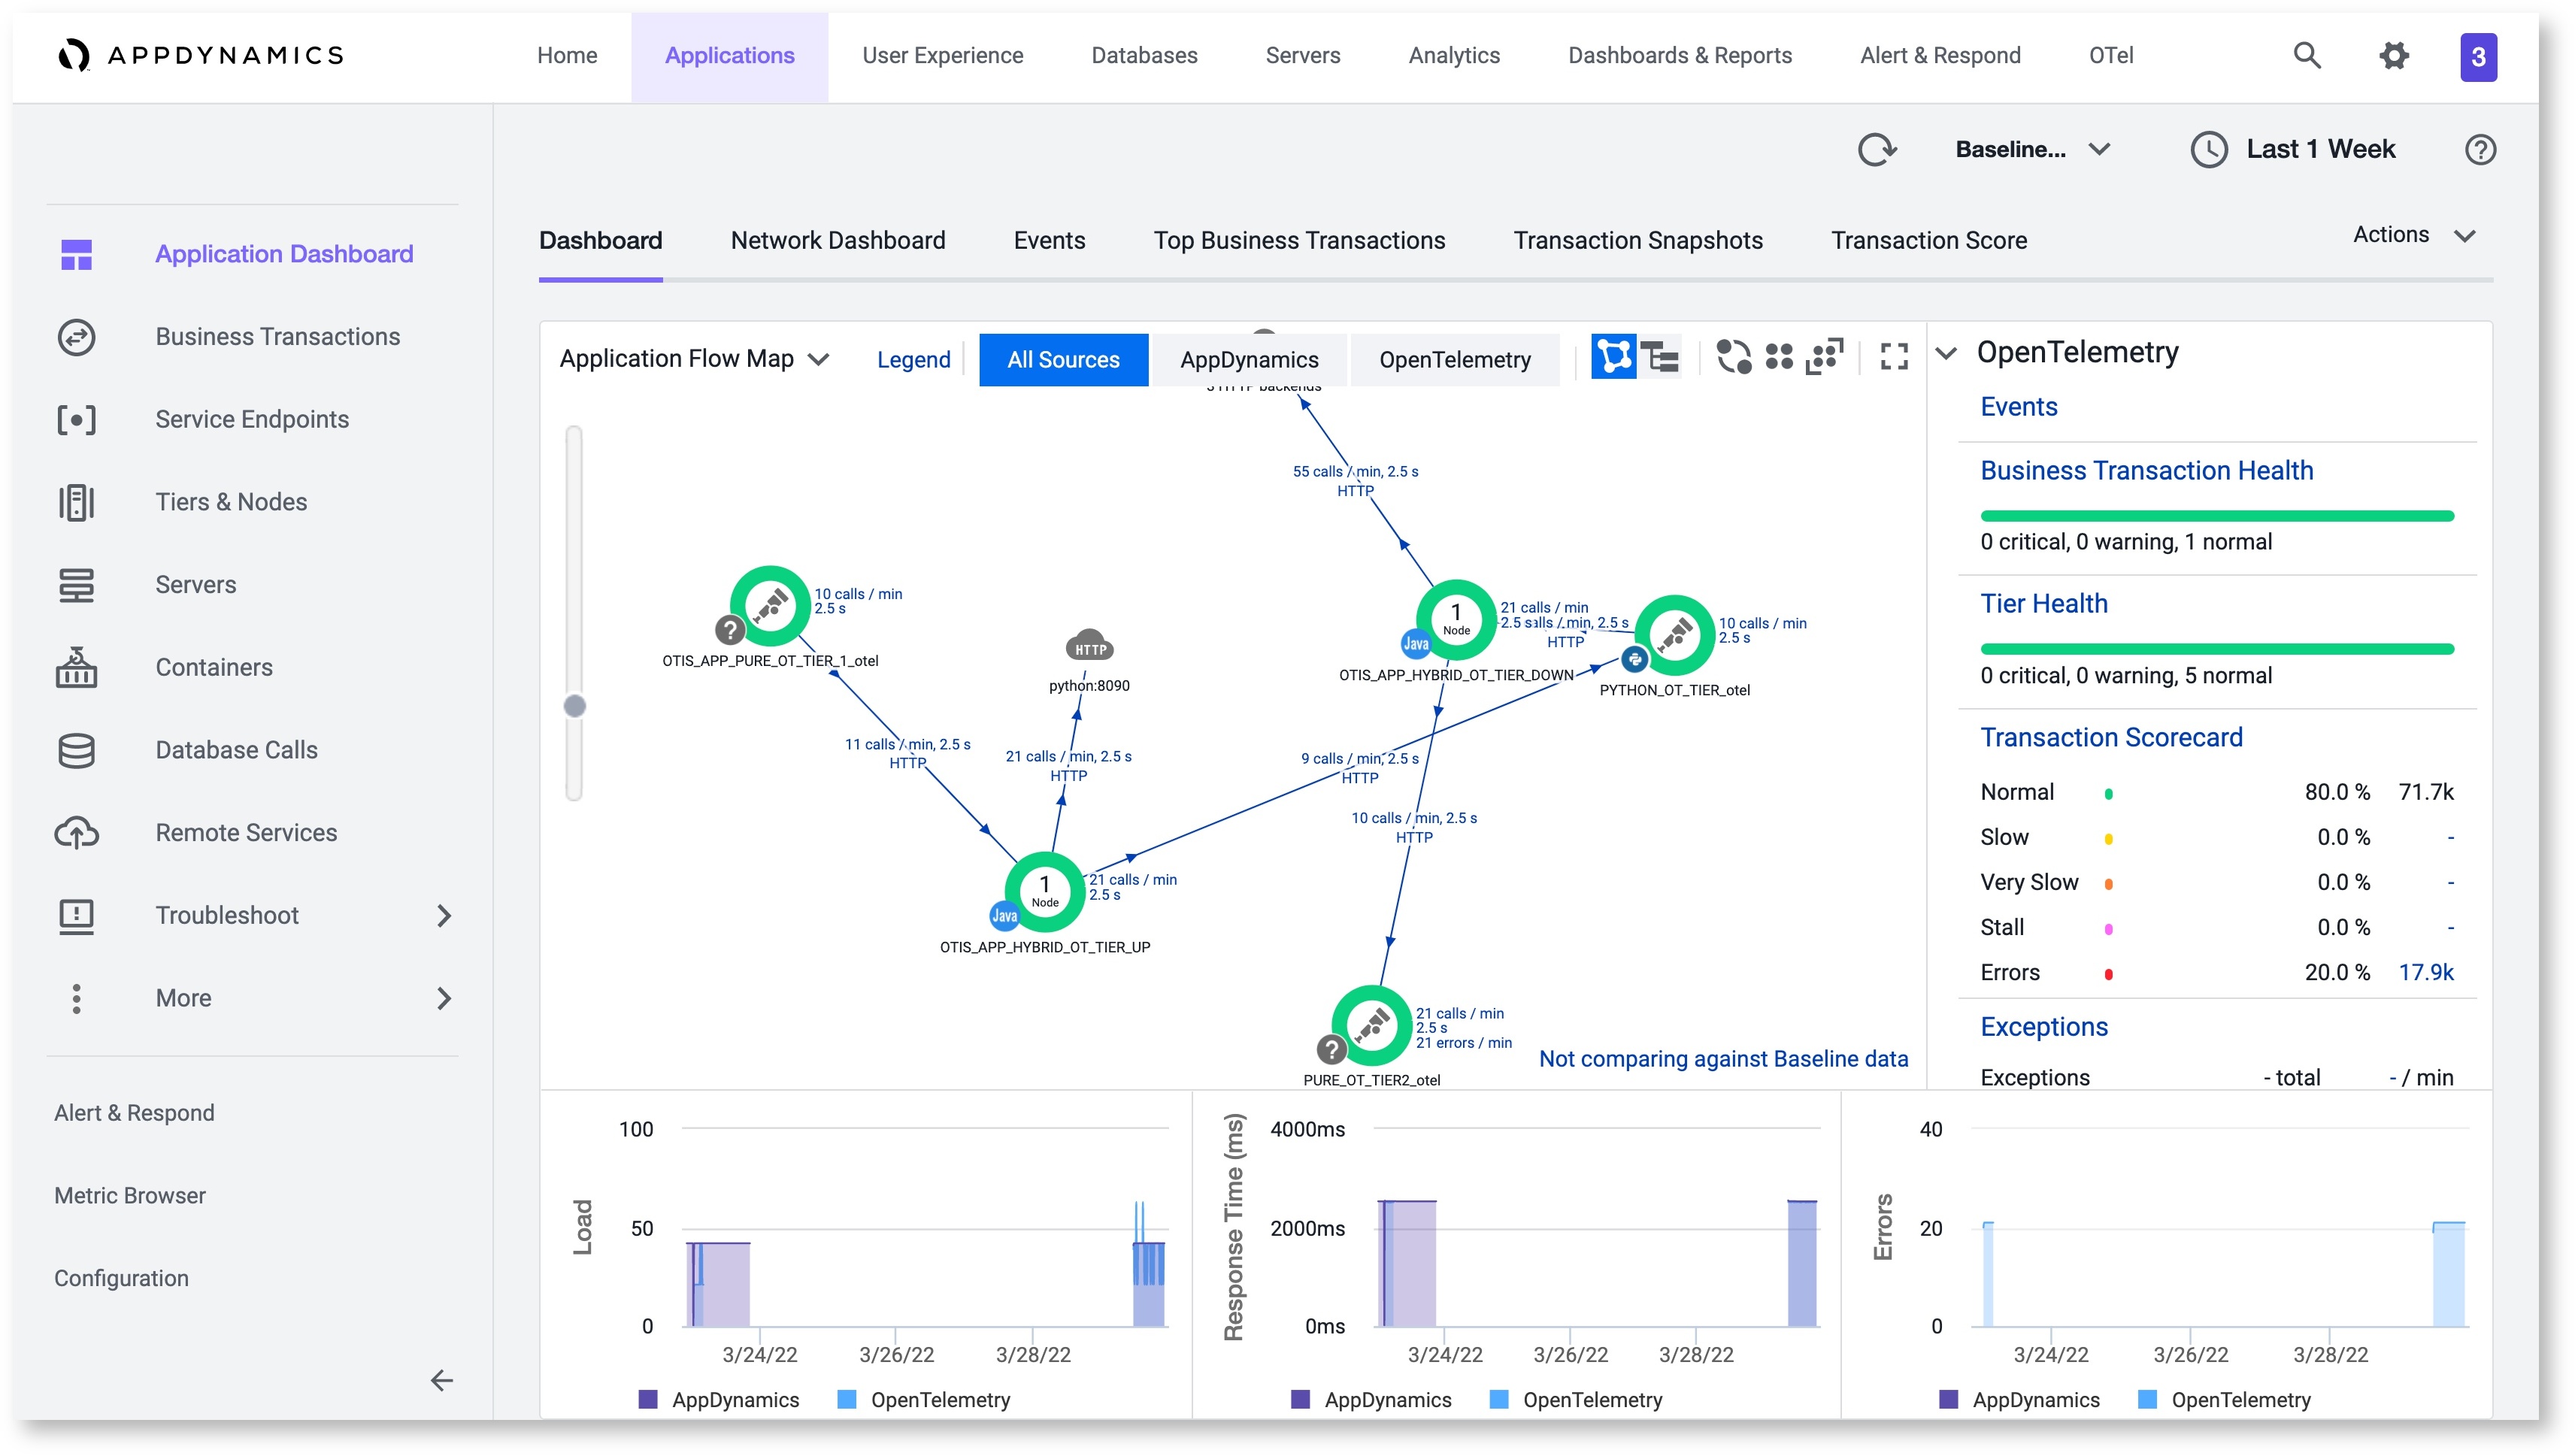2575x1456 pixels.
Task: Click the refresh icon beside Baseline
Action: pos(1876,150)
